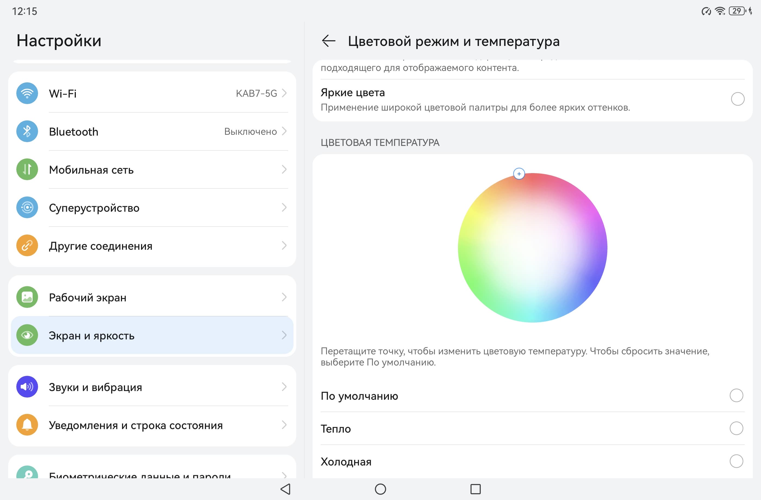Tap the Bluetooth icon in the sidebar
Image resolution: width=761 pixels, height=500 pixels.
pos(27,132)
